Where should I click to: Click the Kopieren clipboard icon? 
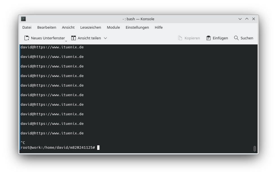coord(180,38)
